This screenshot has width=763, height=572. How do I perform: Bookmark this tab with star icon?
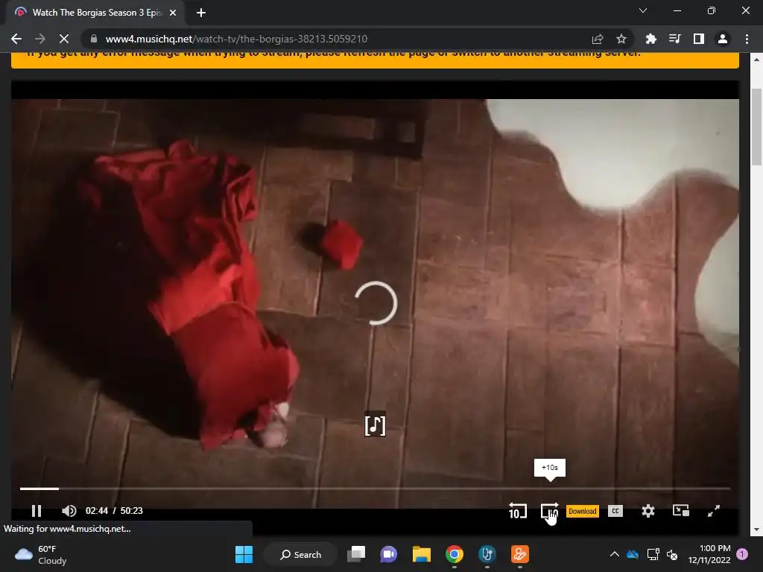click(621, 39)
